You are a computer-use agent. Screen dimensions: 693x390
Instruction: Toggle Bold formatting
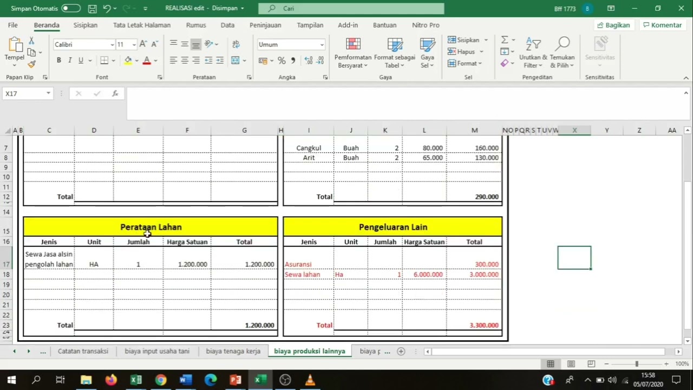pyautogui.click(x=58, y=61)
